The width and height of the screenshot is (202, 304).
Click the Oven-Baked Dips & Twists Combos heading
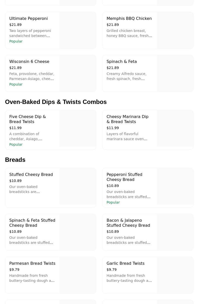pyautogui.click(x=56, y=102)
